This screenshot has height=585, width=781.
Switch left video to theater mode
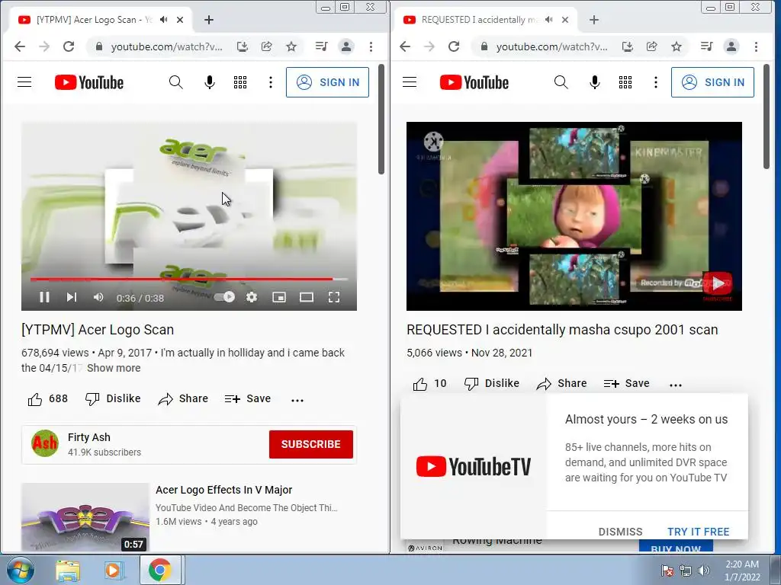coord(307,298)
